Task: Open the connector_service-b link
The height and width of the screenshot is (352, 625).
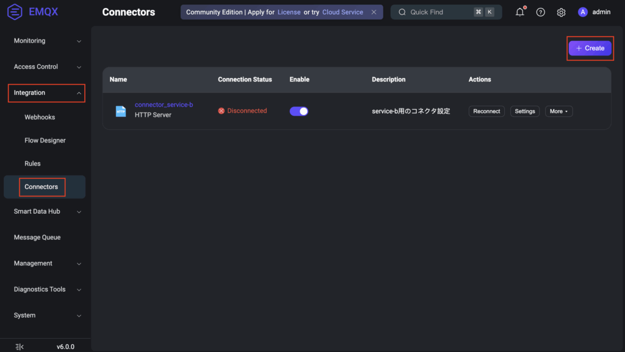Action: pyautogui.click(x=164, y=105)
